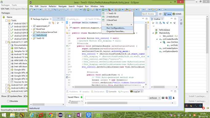The image size is (210, 118).
Task: Check Documentation checkbox in SDK Manager
Action: point(9,45)
